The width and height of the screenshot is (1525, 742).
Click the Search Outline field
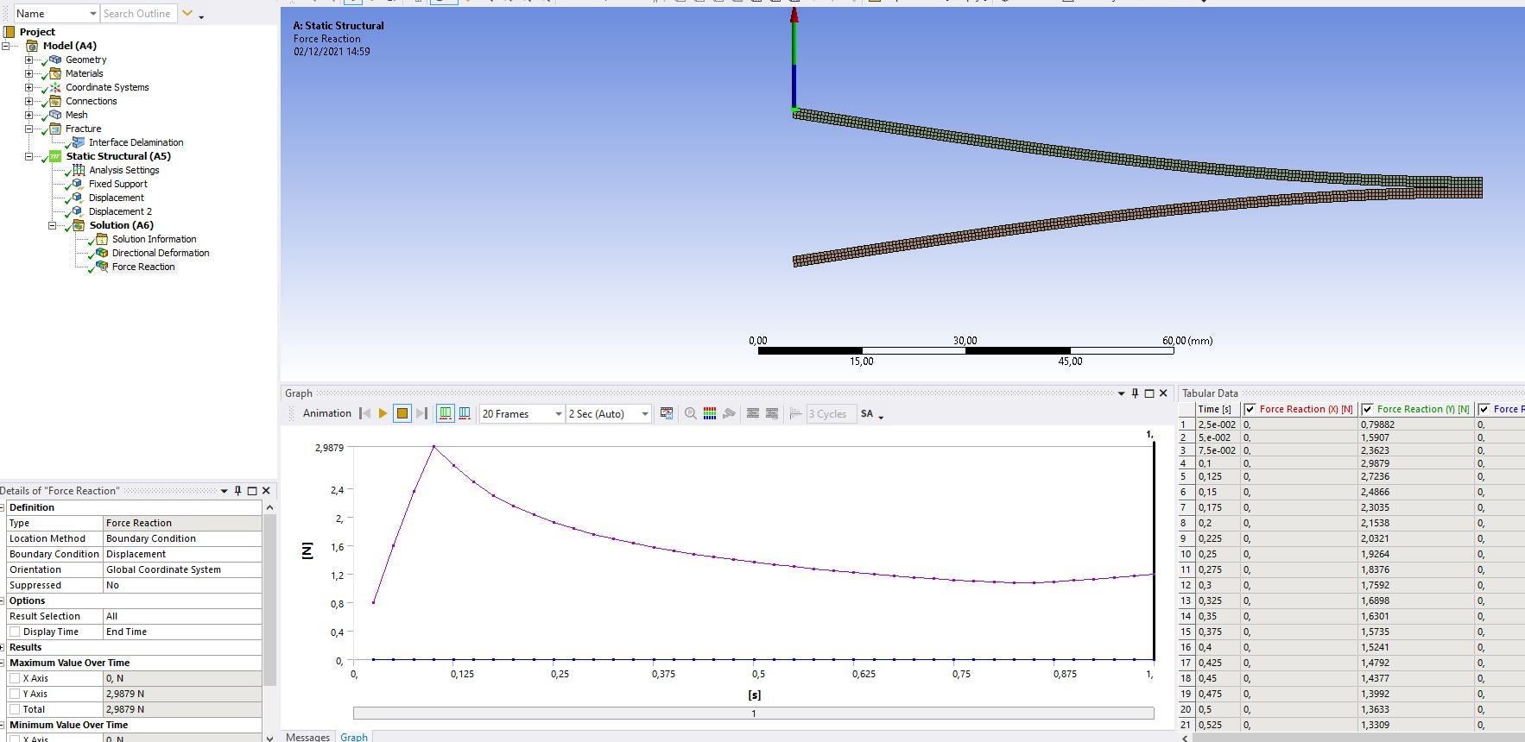tap(138, 14)
